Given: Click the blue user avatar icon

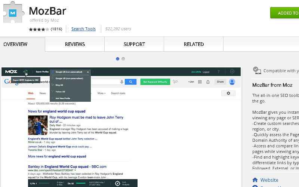Looking at the screenshot, I should [232, 82].
